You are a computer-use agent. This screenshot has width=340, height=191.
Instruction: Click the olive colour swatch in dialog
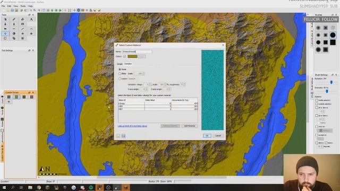point(132,57)
